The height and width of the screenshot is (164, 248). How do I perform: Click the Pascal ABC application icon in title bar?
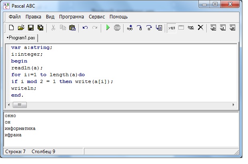coord(6,6)
